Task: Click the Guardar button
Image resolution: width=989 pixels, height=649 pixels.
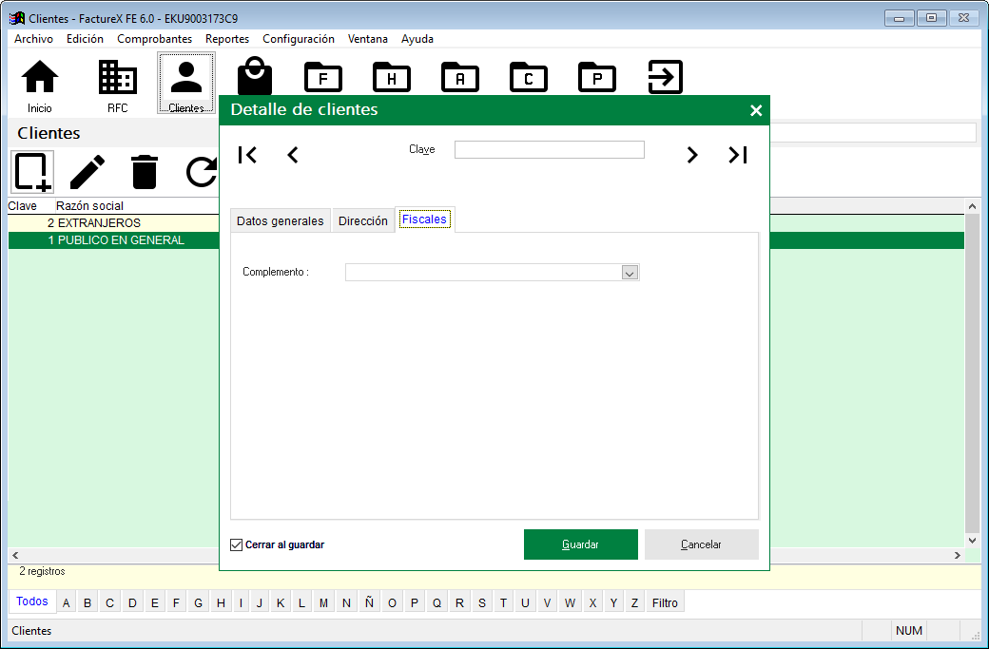Action: pos(580,544)
